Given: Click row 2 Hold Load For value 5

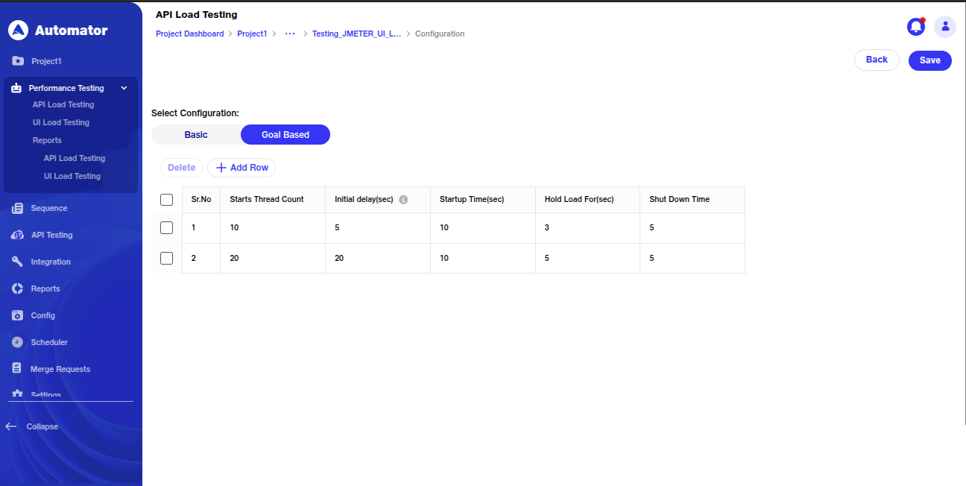Looking at the screenshot, I should click(x=547, y=258).
